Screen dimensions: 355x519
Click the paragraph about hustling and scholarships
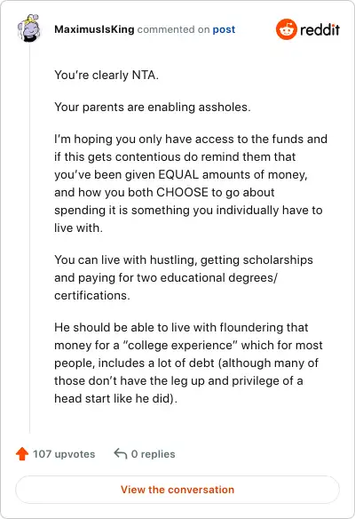184,277
